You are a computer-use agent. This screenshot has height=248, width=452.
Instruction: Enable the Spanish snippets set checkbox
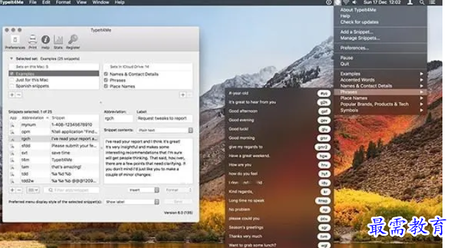12,86
